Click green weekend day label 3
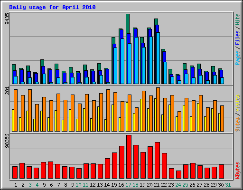The image size is (243, 190). coord(30,185)
